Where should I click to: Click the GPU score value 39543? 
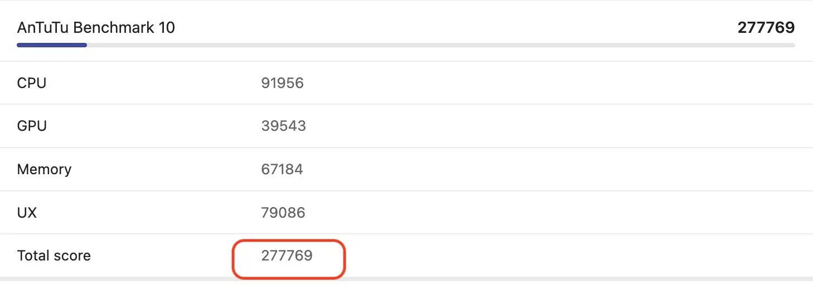(283, 126)
